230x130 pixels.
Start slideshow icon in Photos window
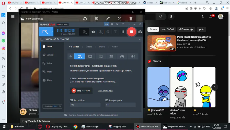tap(97, 19)
